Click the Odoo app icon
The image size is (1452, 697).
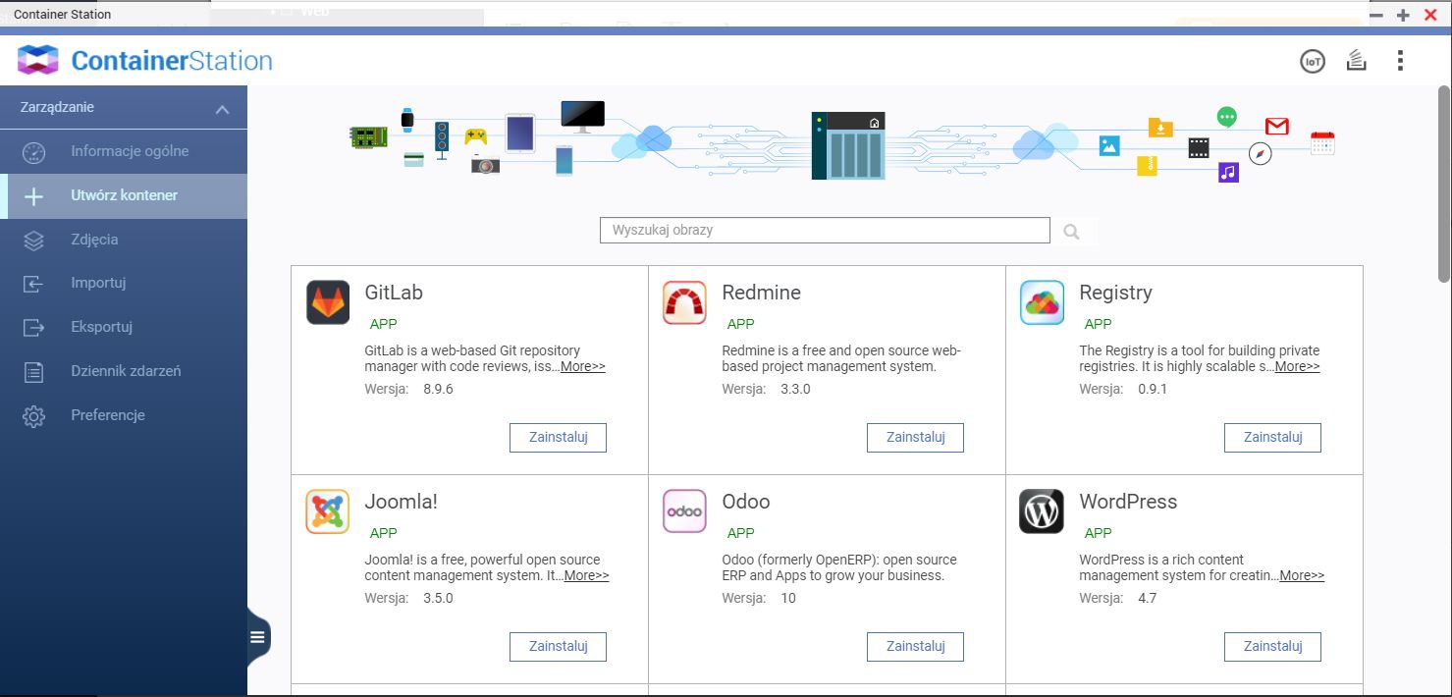coord(684,511)
